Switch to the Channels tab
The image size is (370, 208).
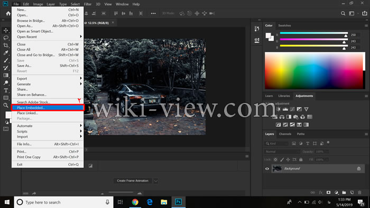285,134
